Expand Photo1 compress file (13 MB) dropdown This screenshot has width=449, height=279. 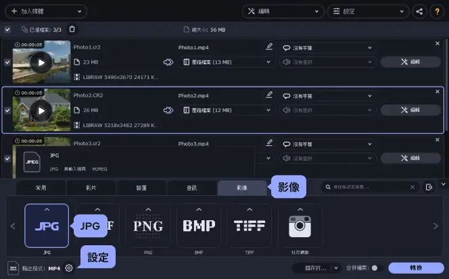point(227,62)
